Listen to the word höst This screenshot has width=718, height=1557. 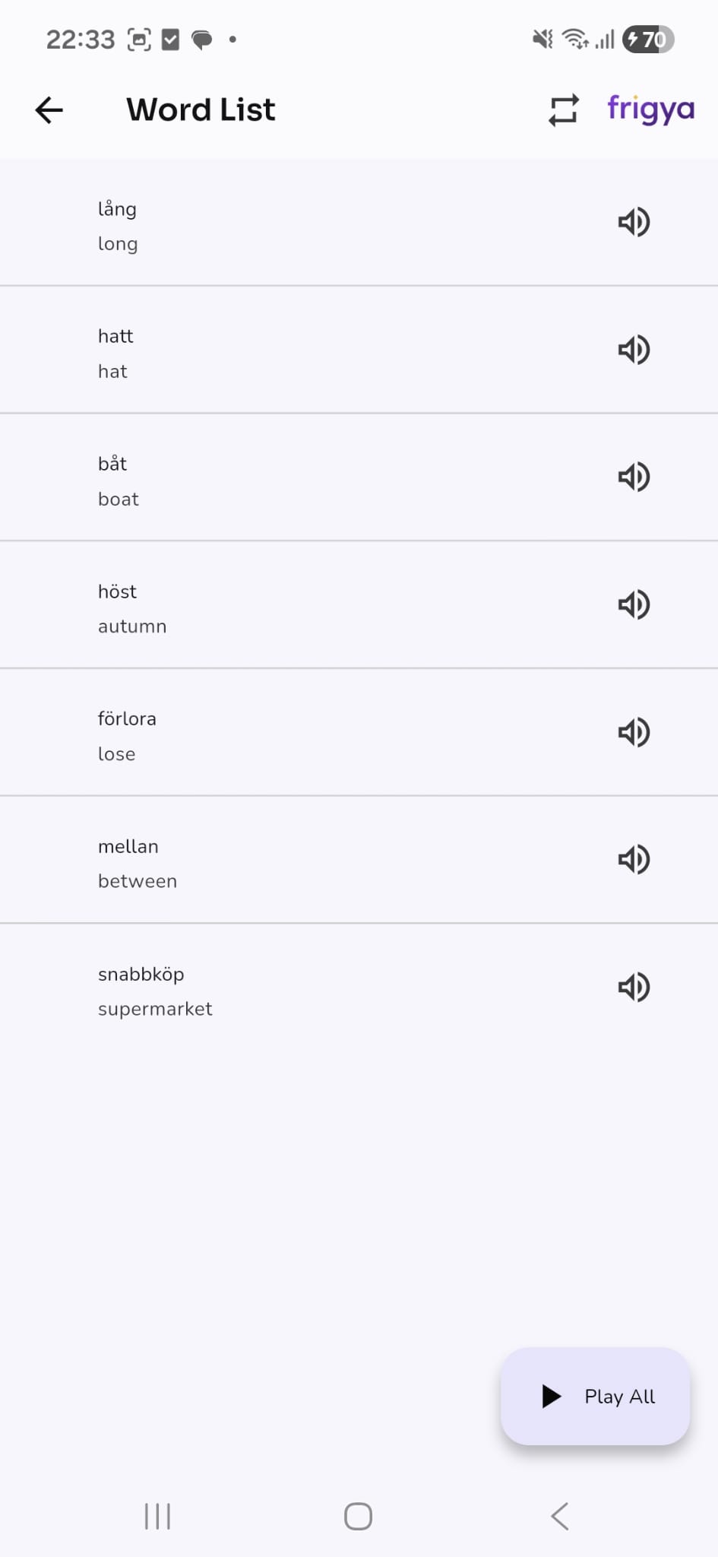[633, 604]
